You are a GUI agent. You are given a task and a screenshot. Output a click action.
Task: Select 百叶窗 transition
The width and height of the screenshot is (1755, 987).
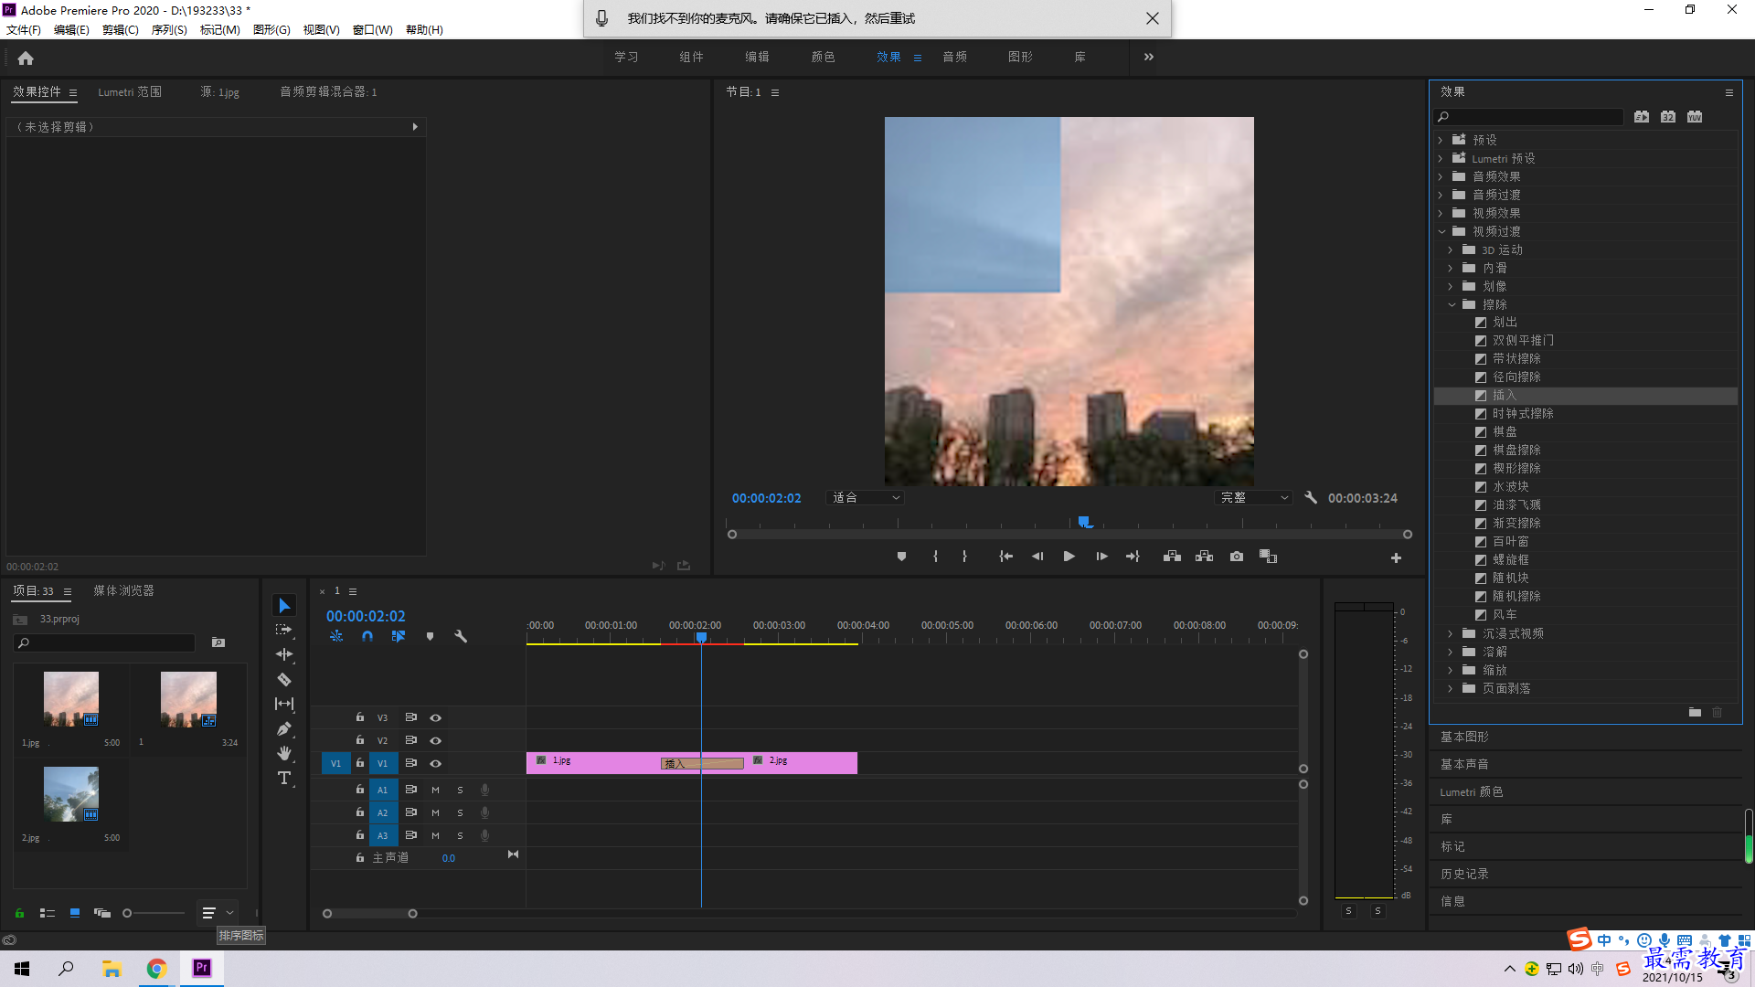pyautogui.click(x=1510, y=542)
